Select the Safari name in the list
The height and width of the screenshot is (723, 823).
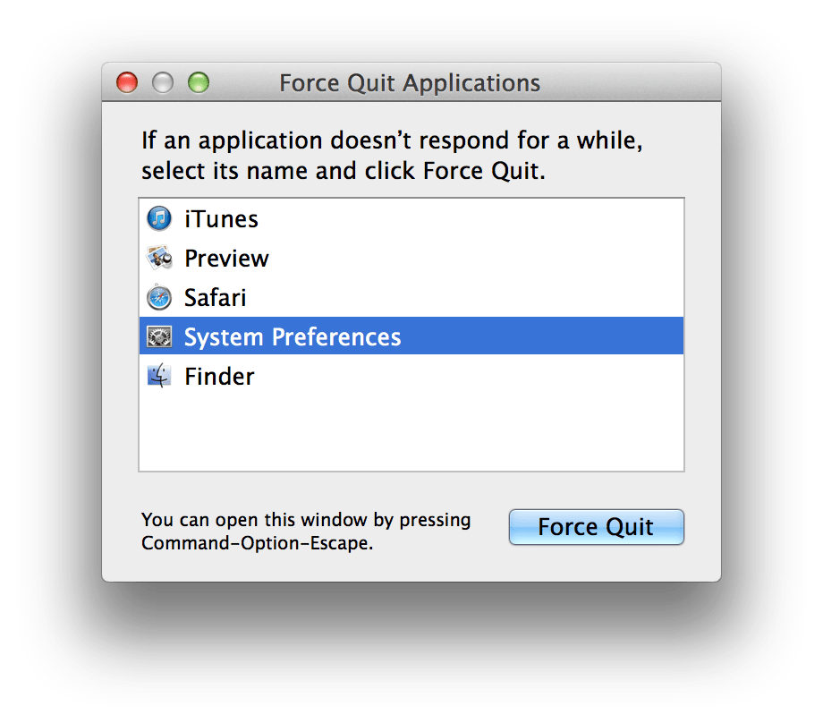[215, 298]
